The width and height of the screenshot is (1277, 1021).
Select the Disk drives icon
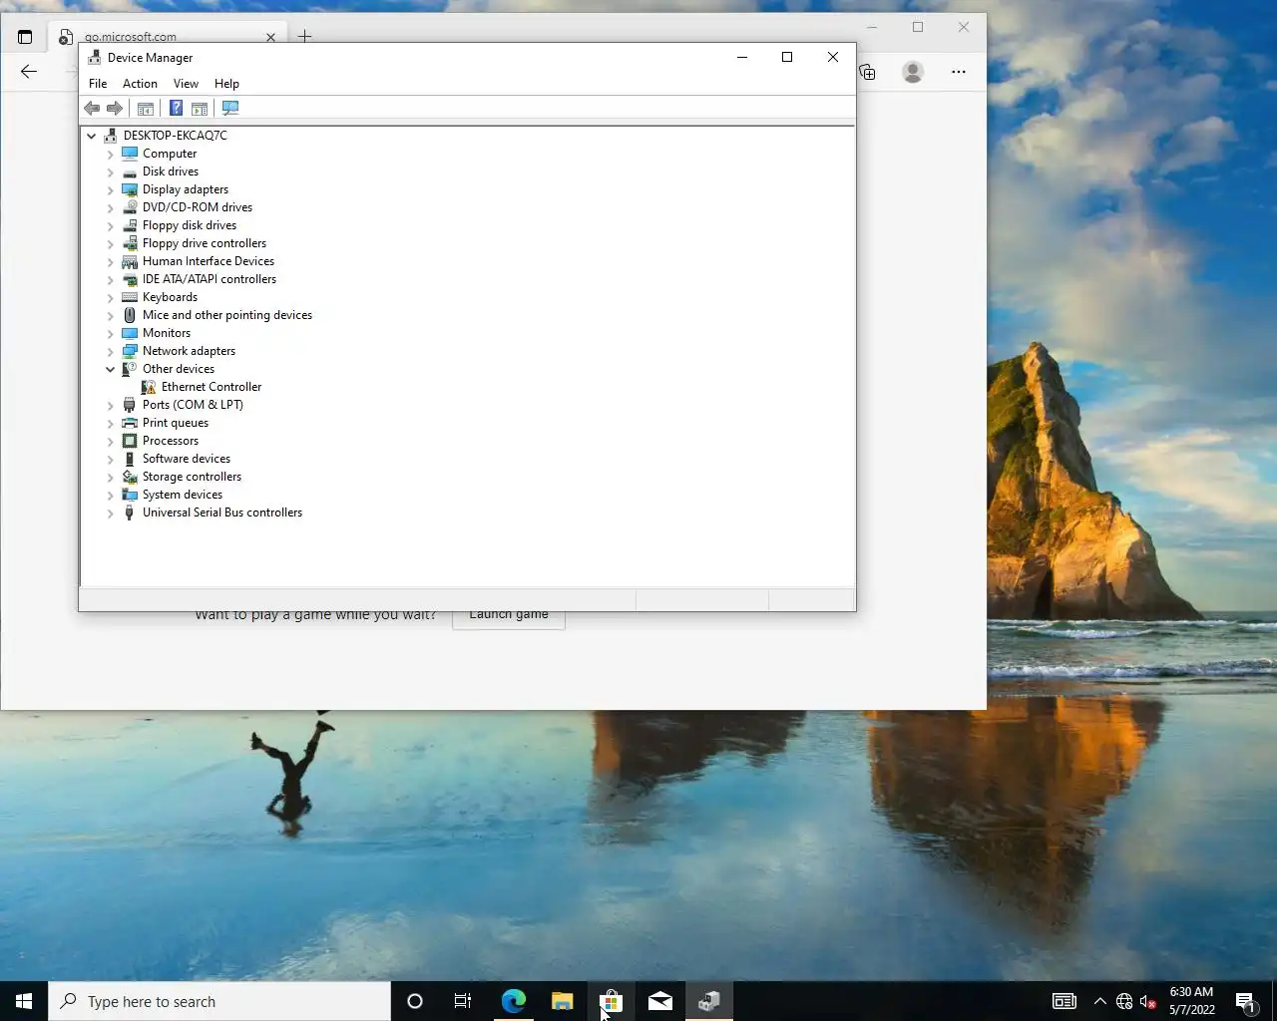(130, 171)
